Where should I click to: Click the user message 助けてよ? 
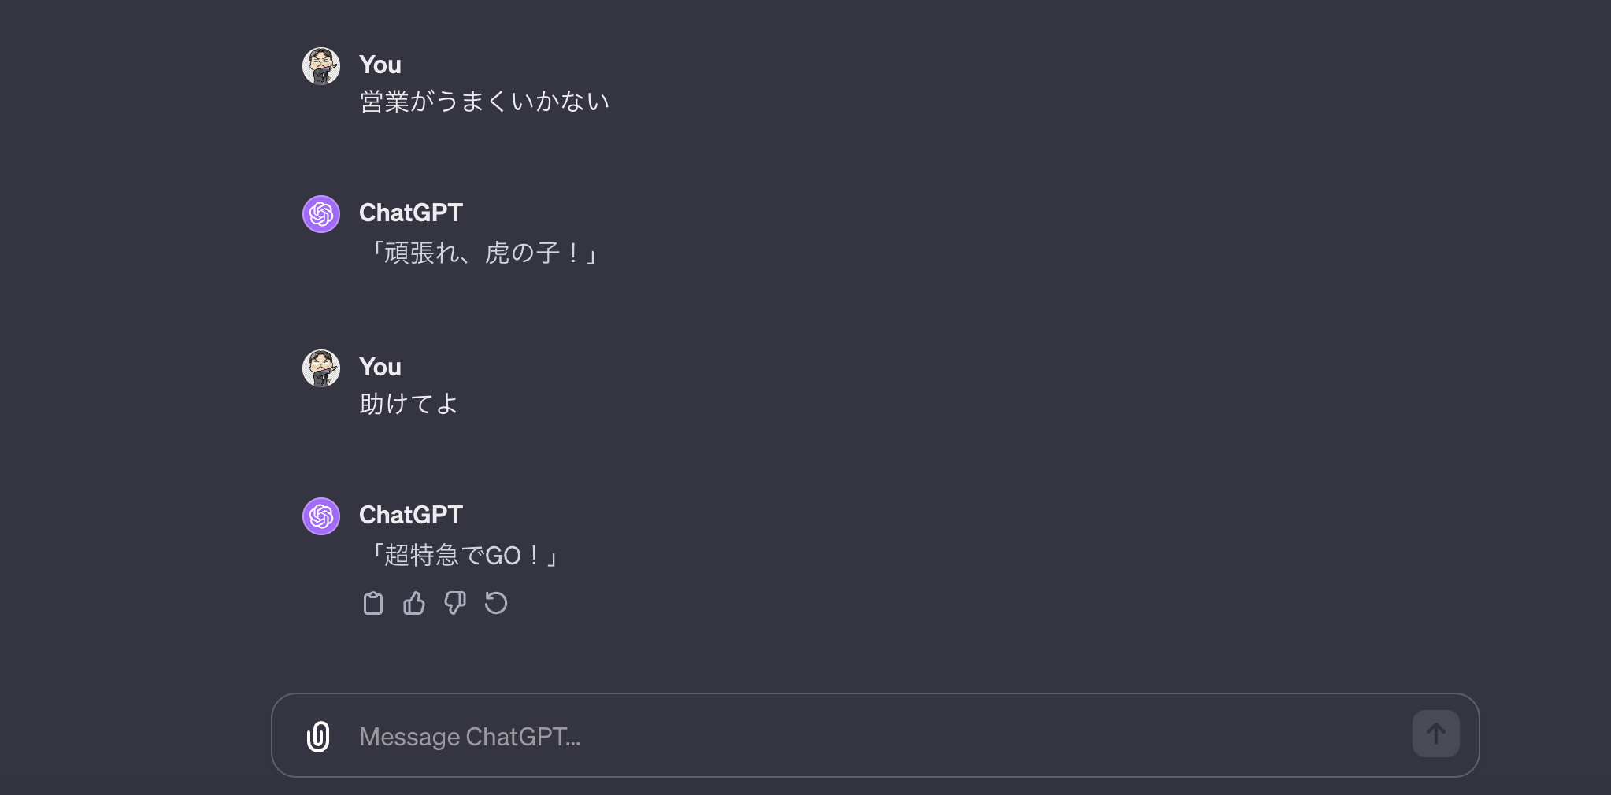point(408,404)
